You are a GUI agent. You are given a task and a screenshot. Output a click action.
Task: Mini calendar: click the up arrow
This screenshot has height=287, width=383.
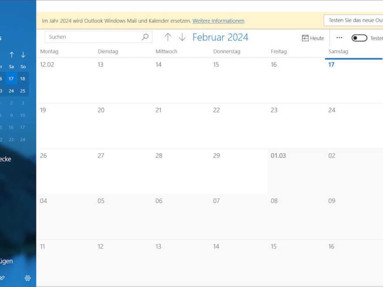[11, 55]
